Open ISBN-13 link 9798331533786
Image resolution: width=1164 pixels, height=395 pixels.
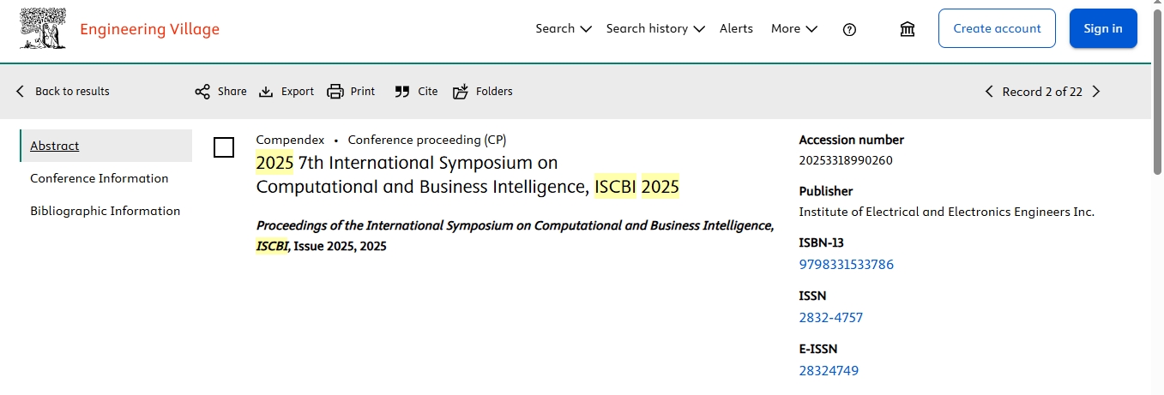pos(846,265)
